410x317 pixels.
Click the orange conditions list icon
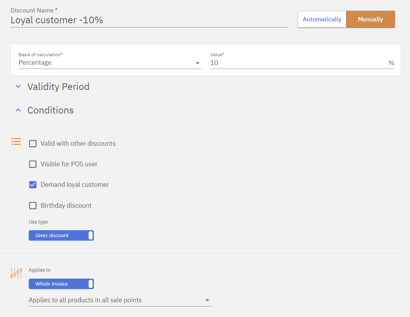click(16, 141)
